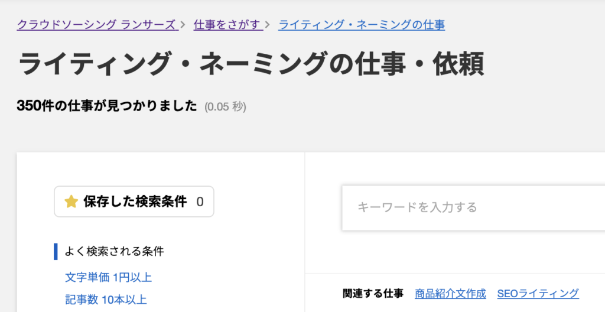605x312 pixels.
Task: Click the yellow star icon in saved searches
Action: pos(71,201)
